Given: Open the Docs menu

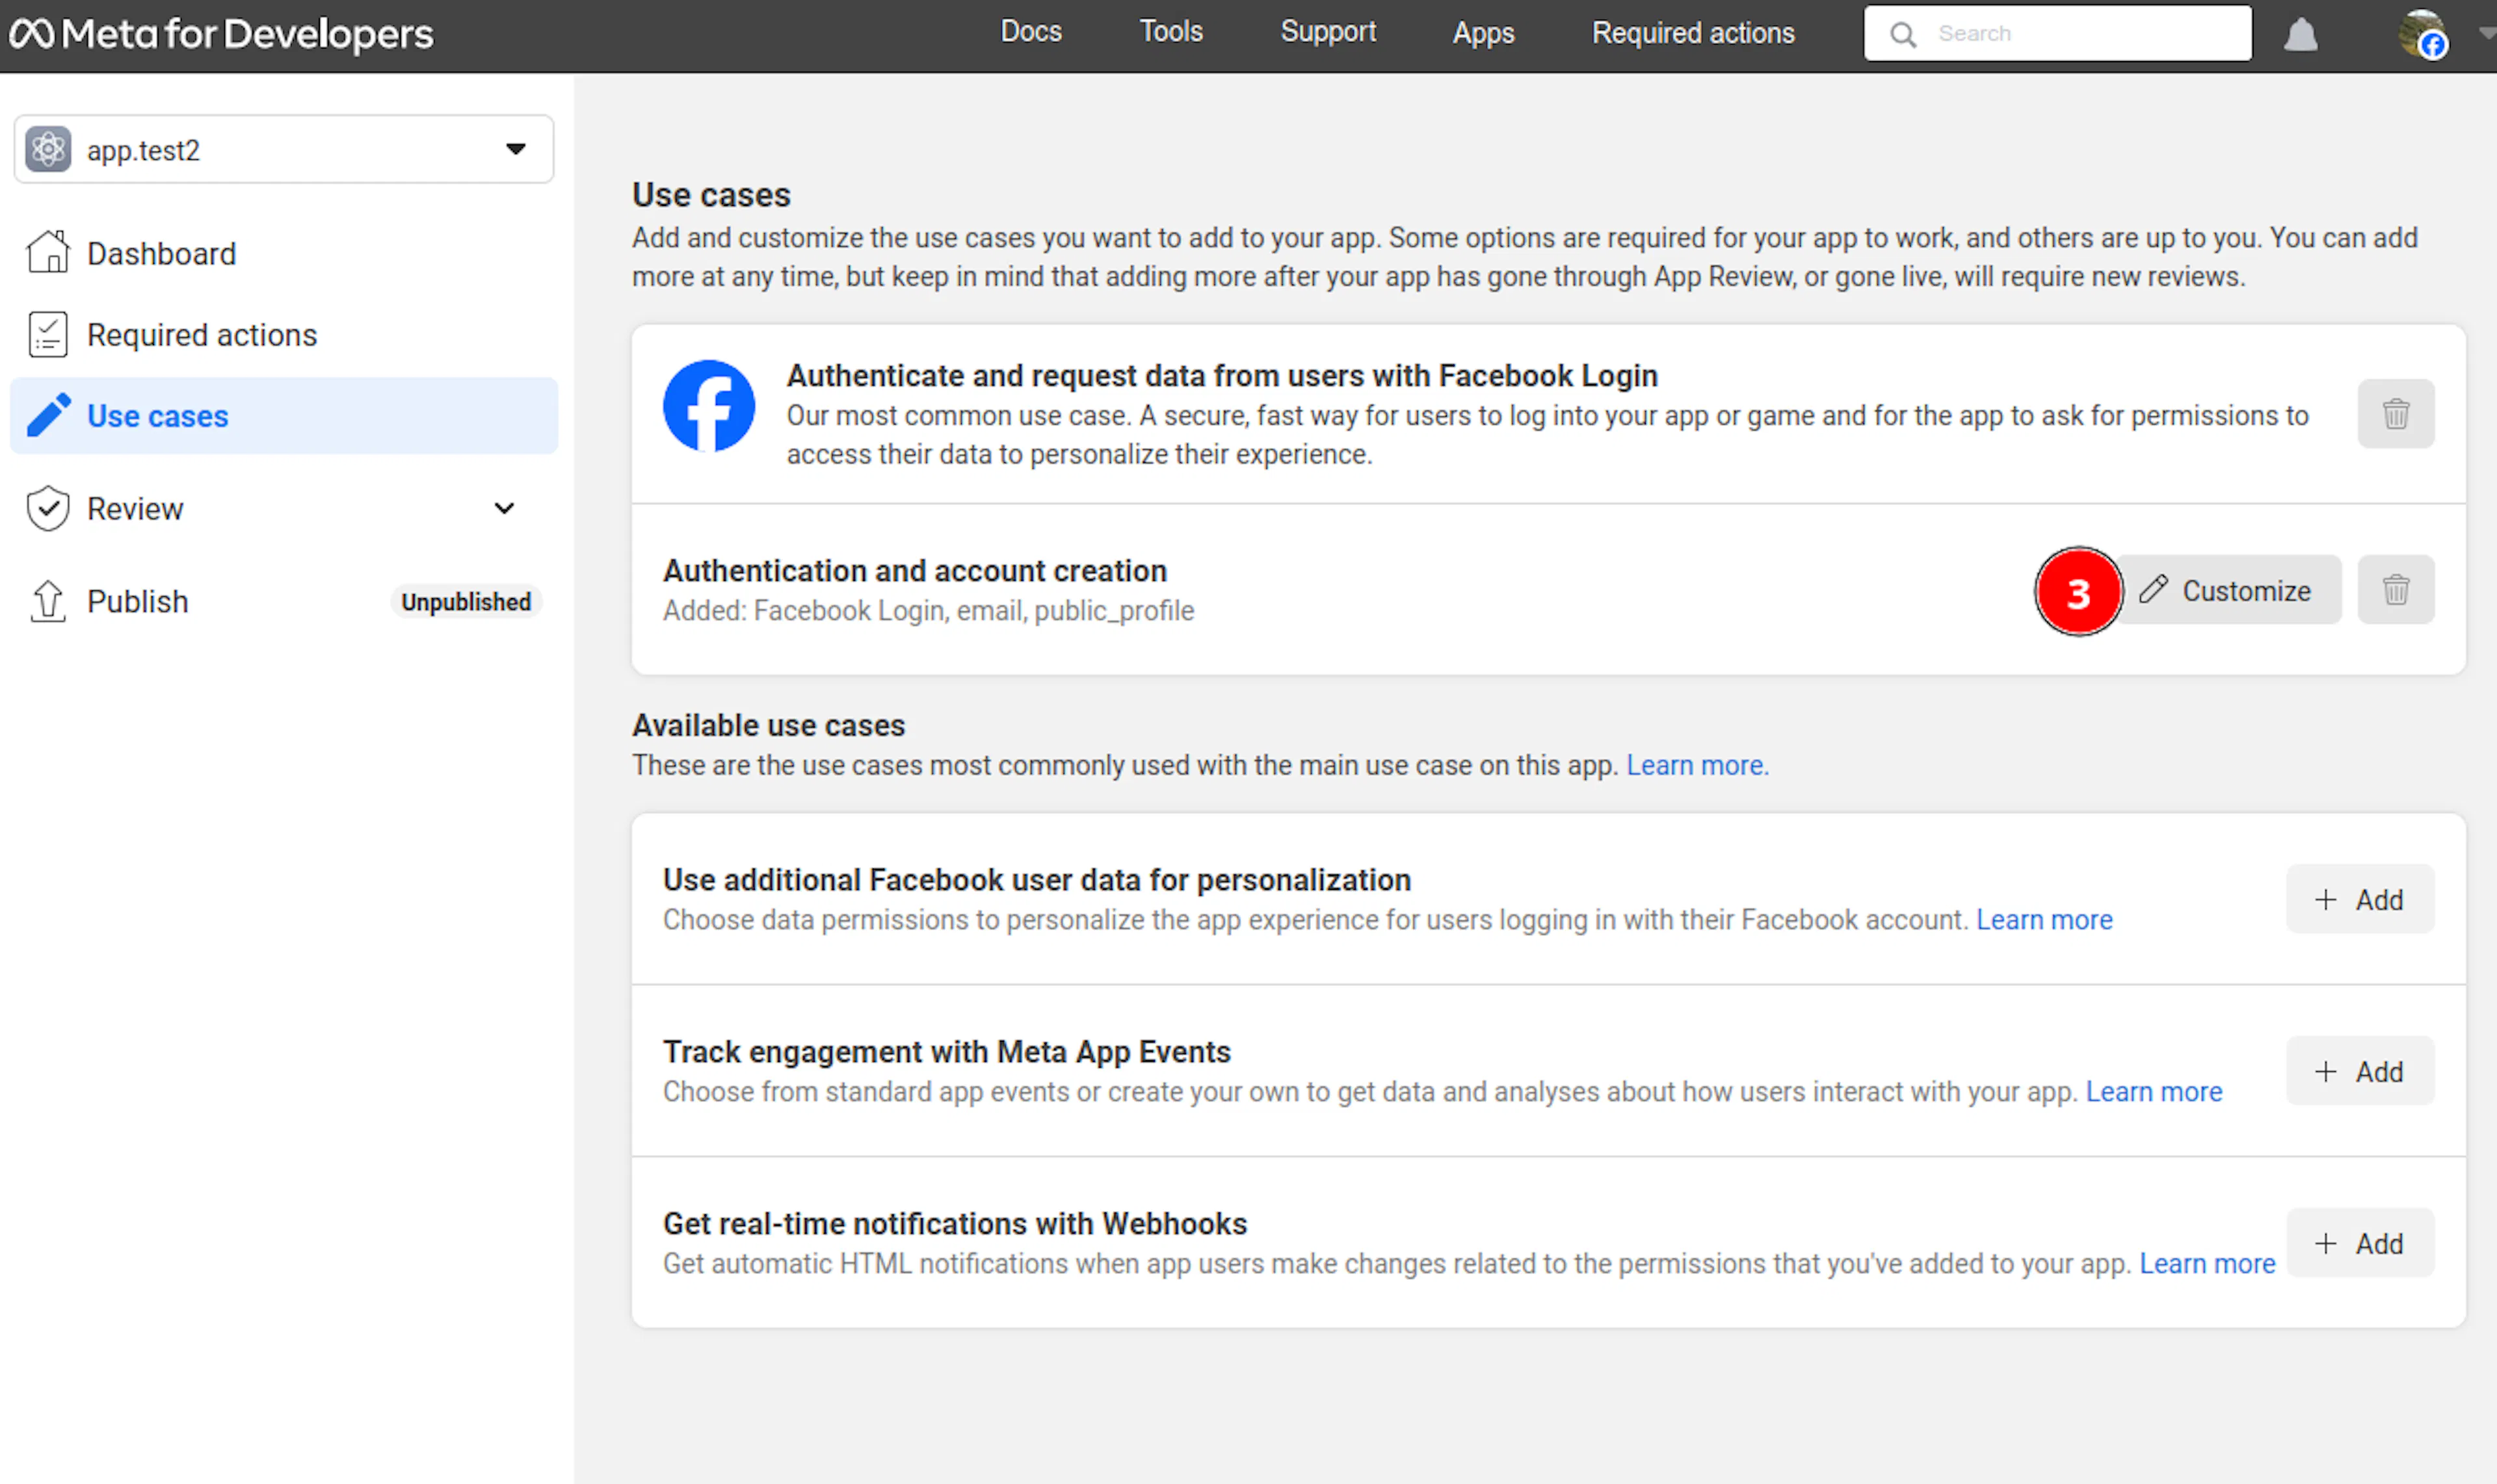Looking at the screenshot, I should (1031, 32).
